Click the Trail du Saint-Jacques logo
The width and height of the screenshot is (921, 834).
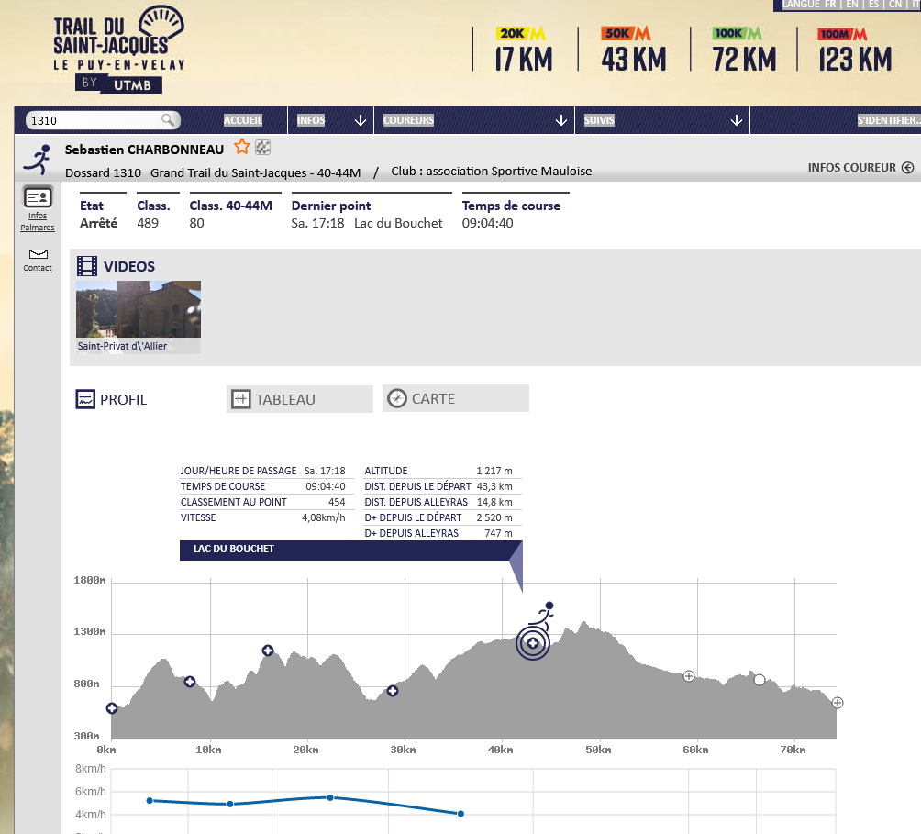(117, 50)
